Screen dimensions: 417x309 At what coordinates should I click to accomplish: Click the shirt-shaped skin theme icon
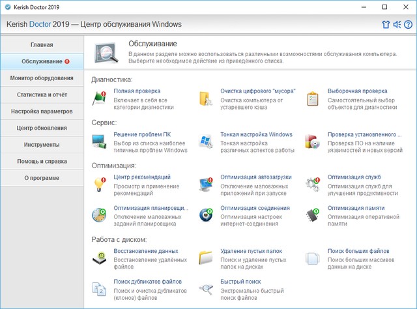coord(385,25)
